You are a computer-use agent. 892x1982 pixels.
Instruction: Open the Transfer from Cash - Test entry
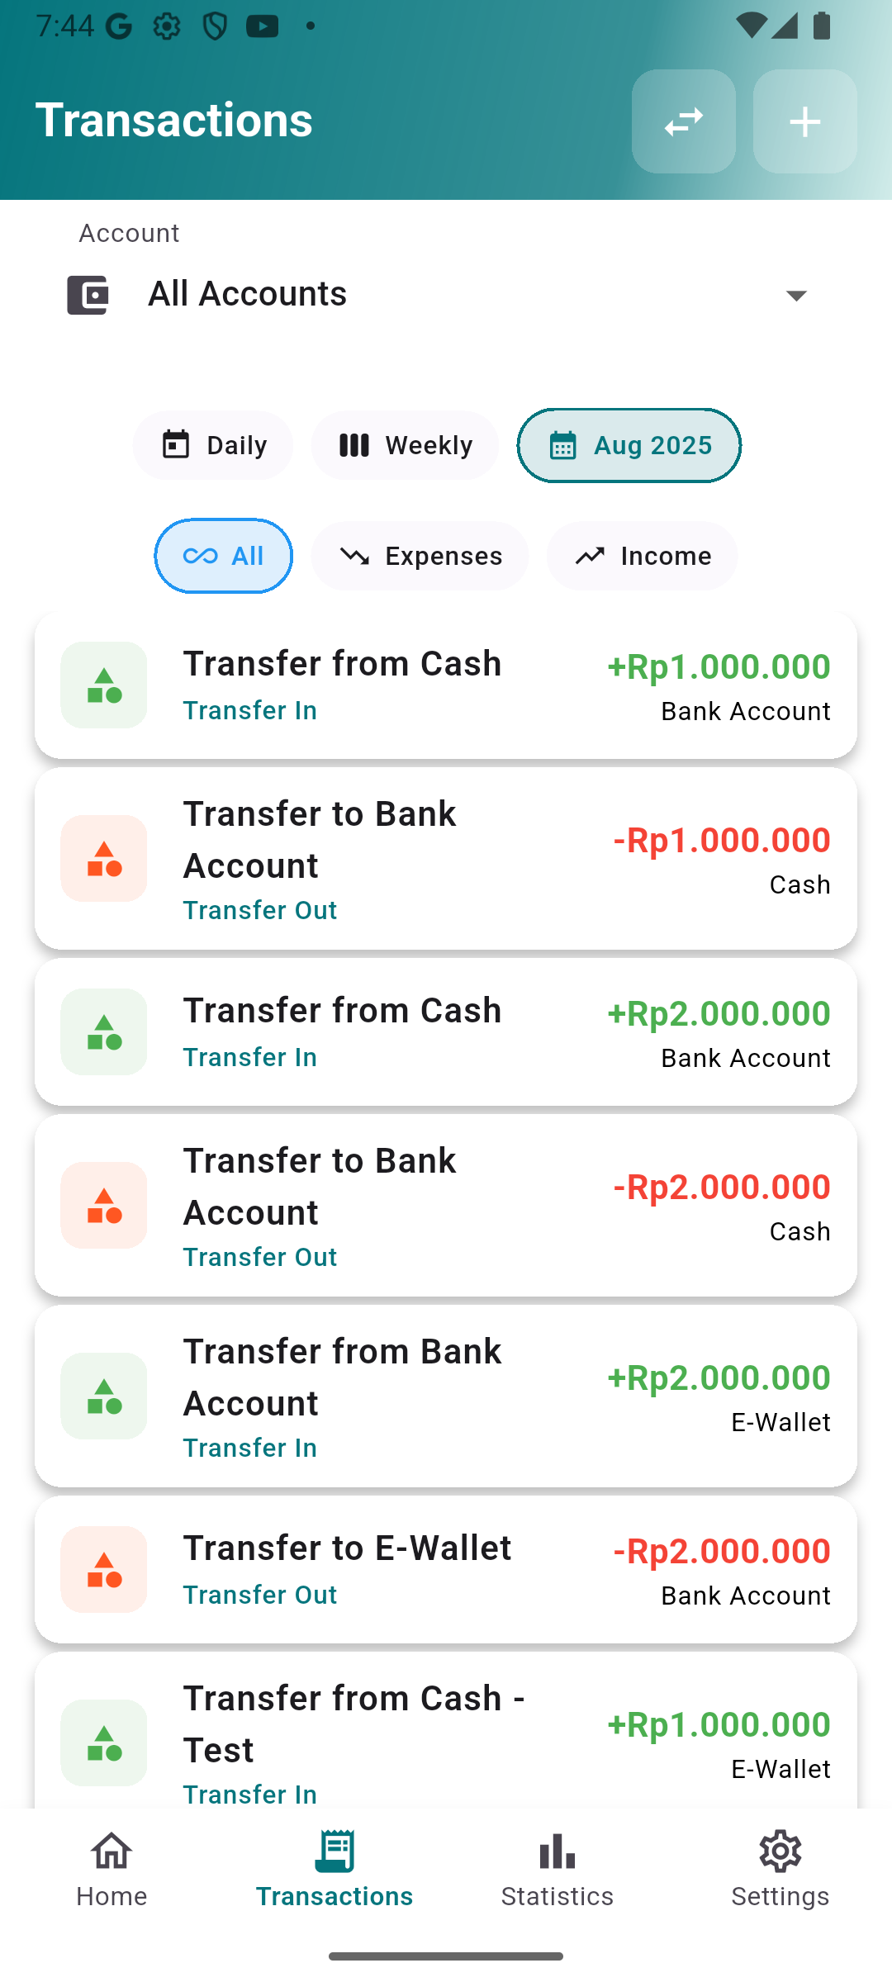[446, 1734]
